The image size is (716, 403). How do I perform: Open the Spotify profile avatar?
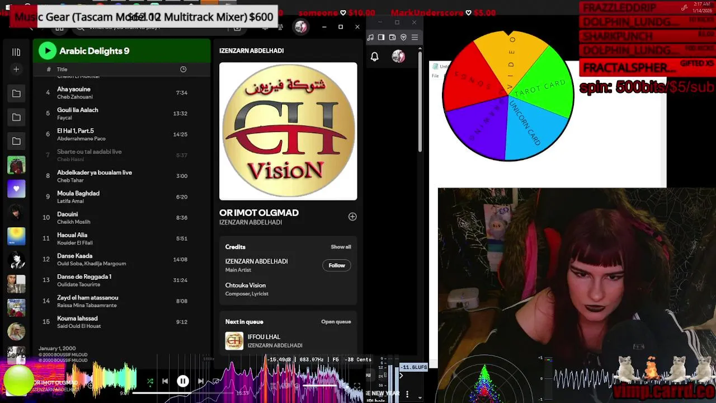pos(301,27)
